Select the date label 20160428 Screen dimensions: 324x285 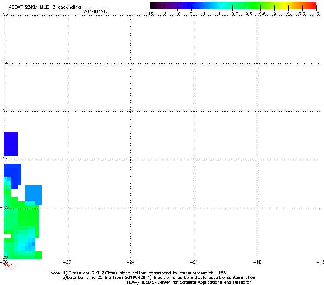95,11
